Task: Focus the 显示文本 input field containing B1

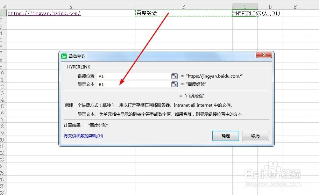Action: tap(134, 84)
